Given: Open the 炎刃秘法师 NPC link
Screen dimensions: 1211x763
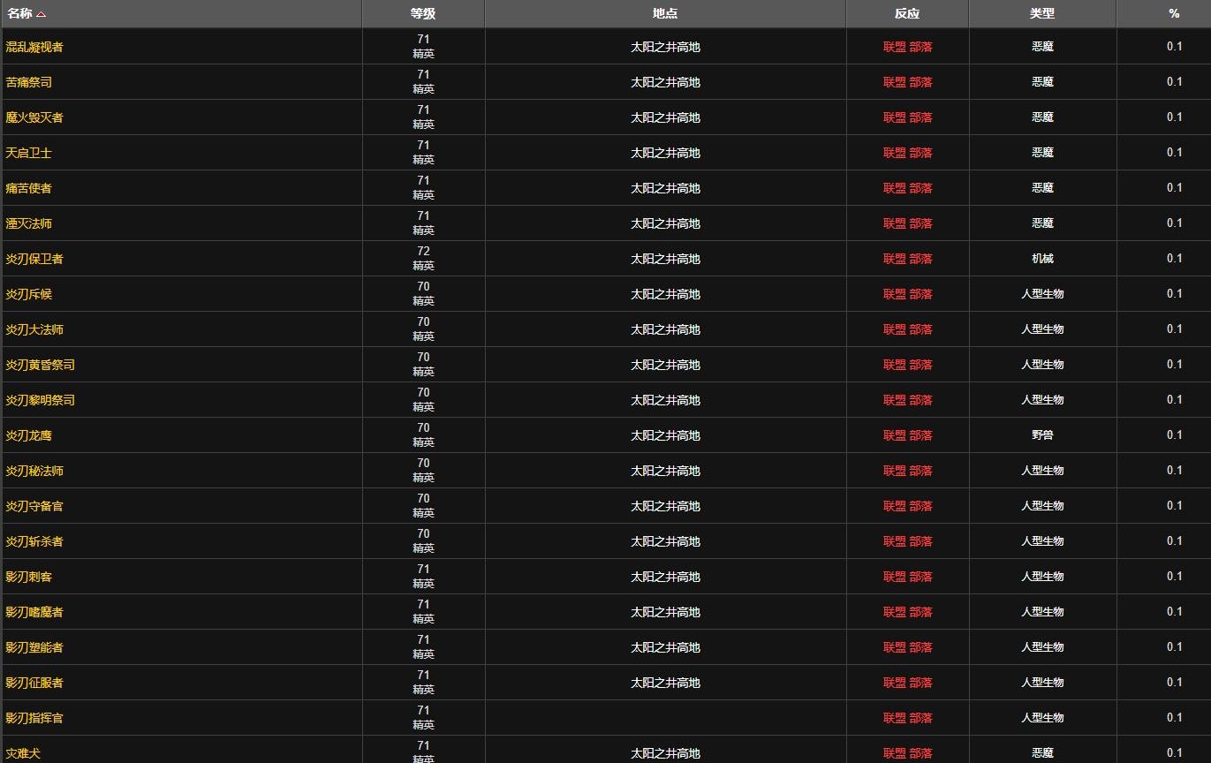Looking at the screenshot, I should tap(34, 471).
